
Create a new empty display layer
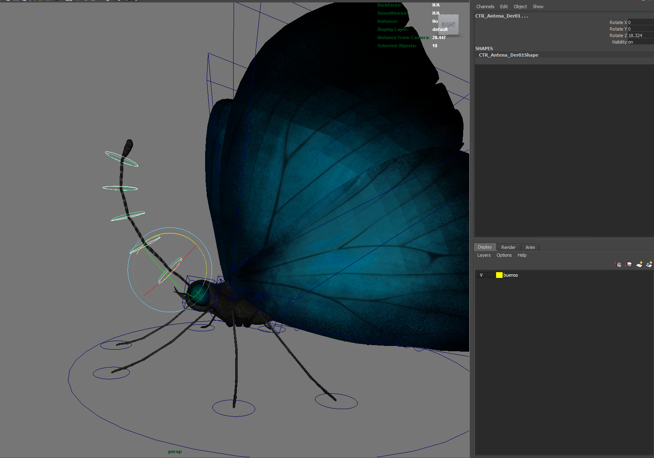[x=639, y=264]
